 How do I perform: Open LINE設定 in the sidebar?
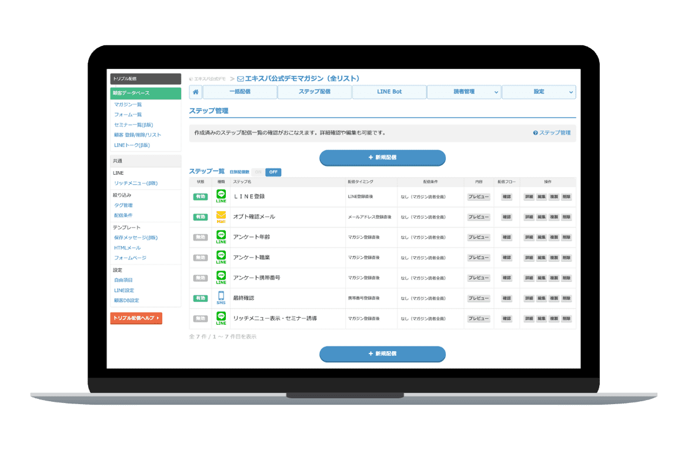tap(124, 290)
